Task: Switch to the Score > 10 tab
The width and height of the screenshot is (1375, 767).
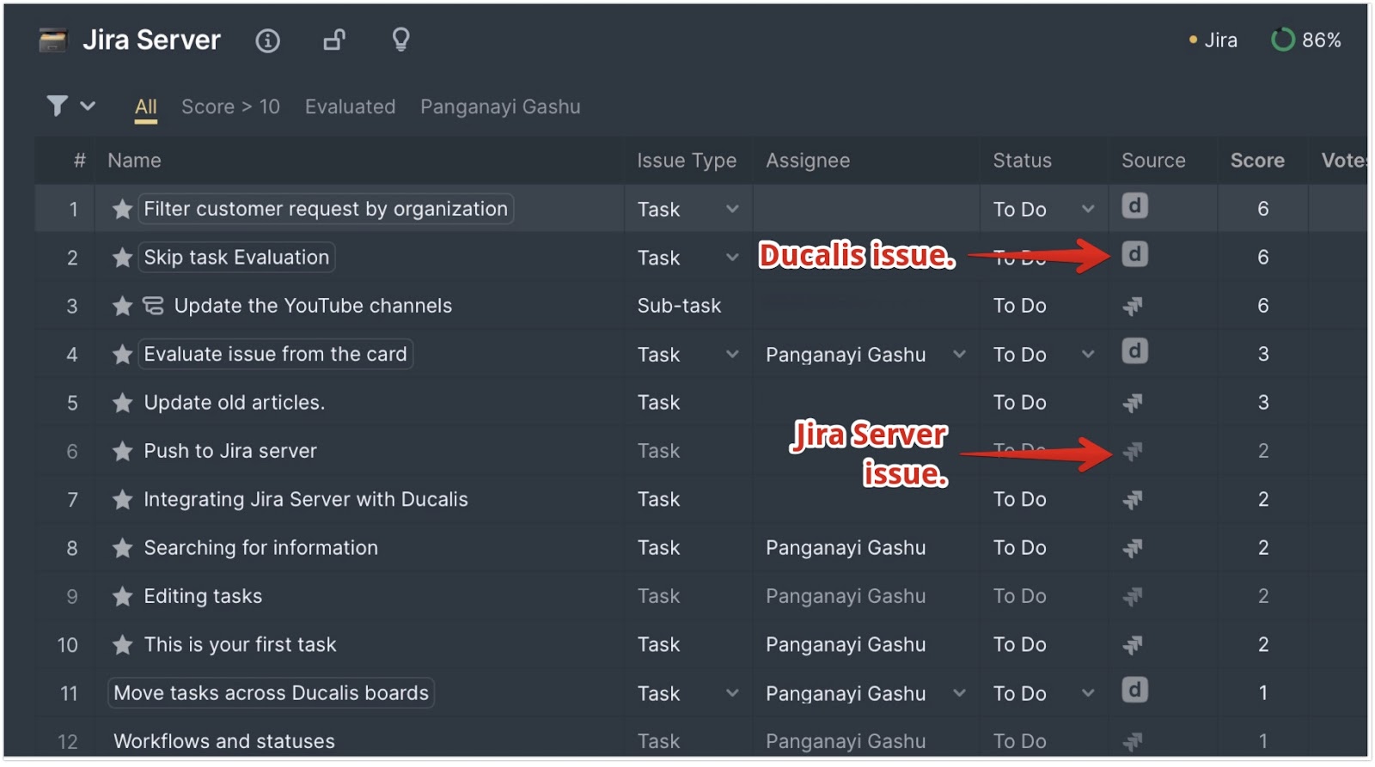Action: coord(230,107)
